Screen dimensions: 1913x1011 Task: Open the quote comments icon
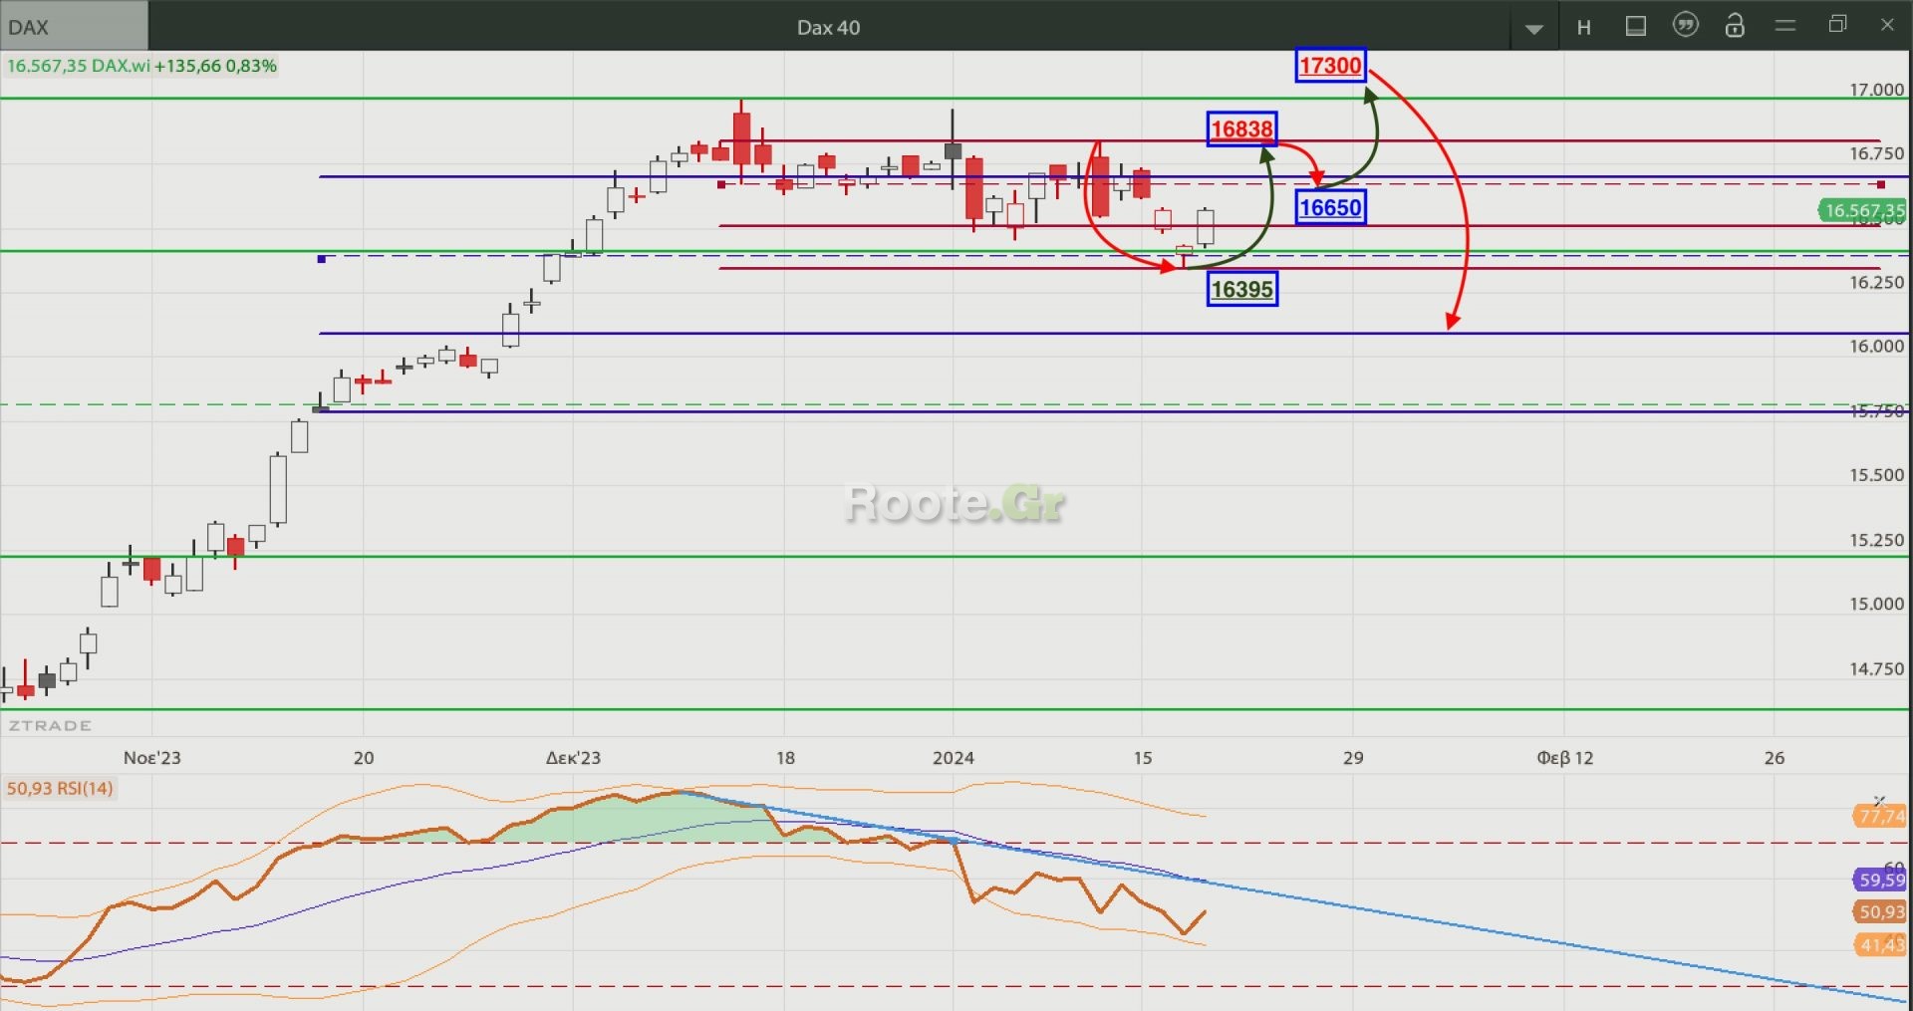(x=1686, y=26)
